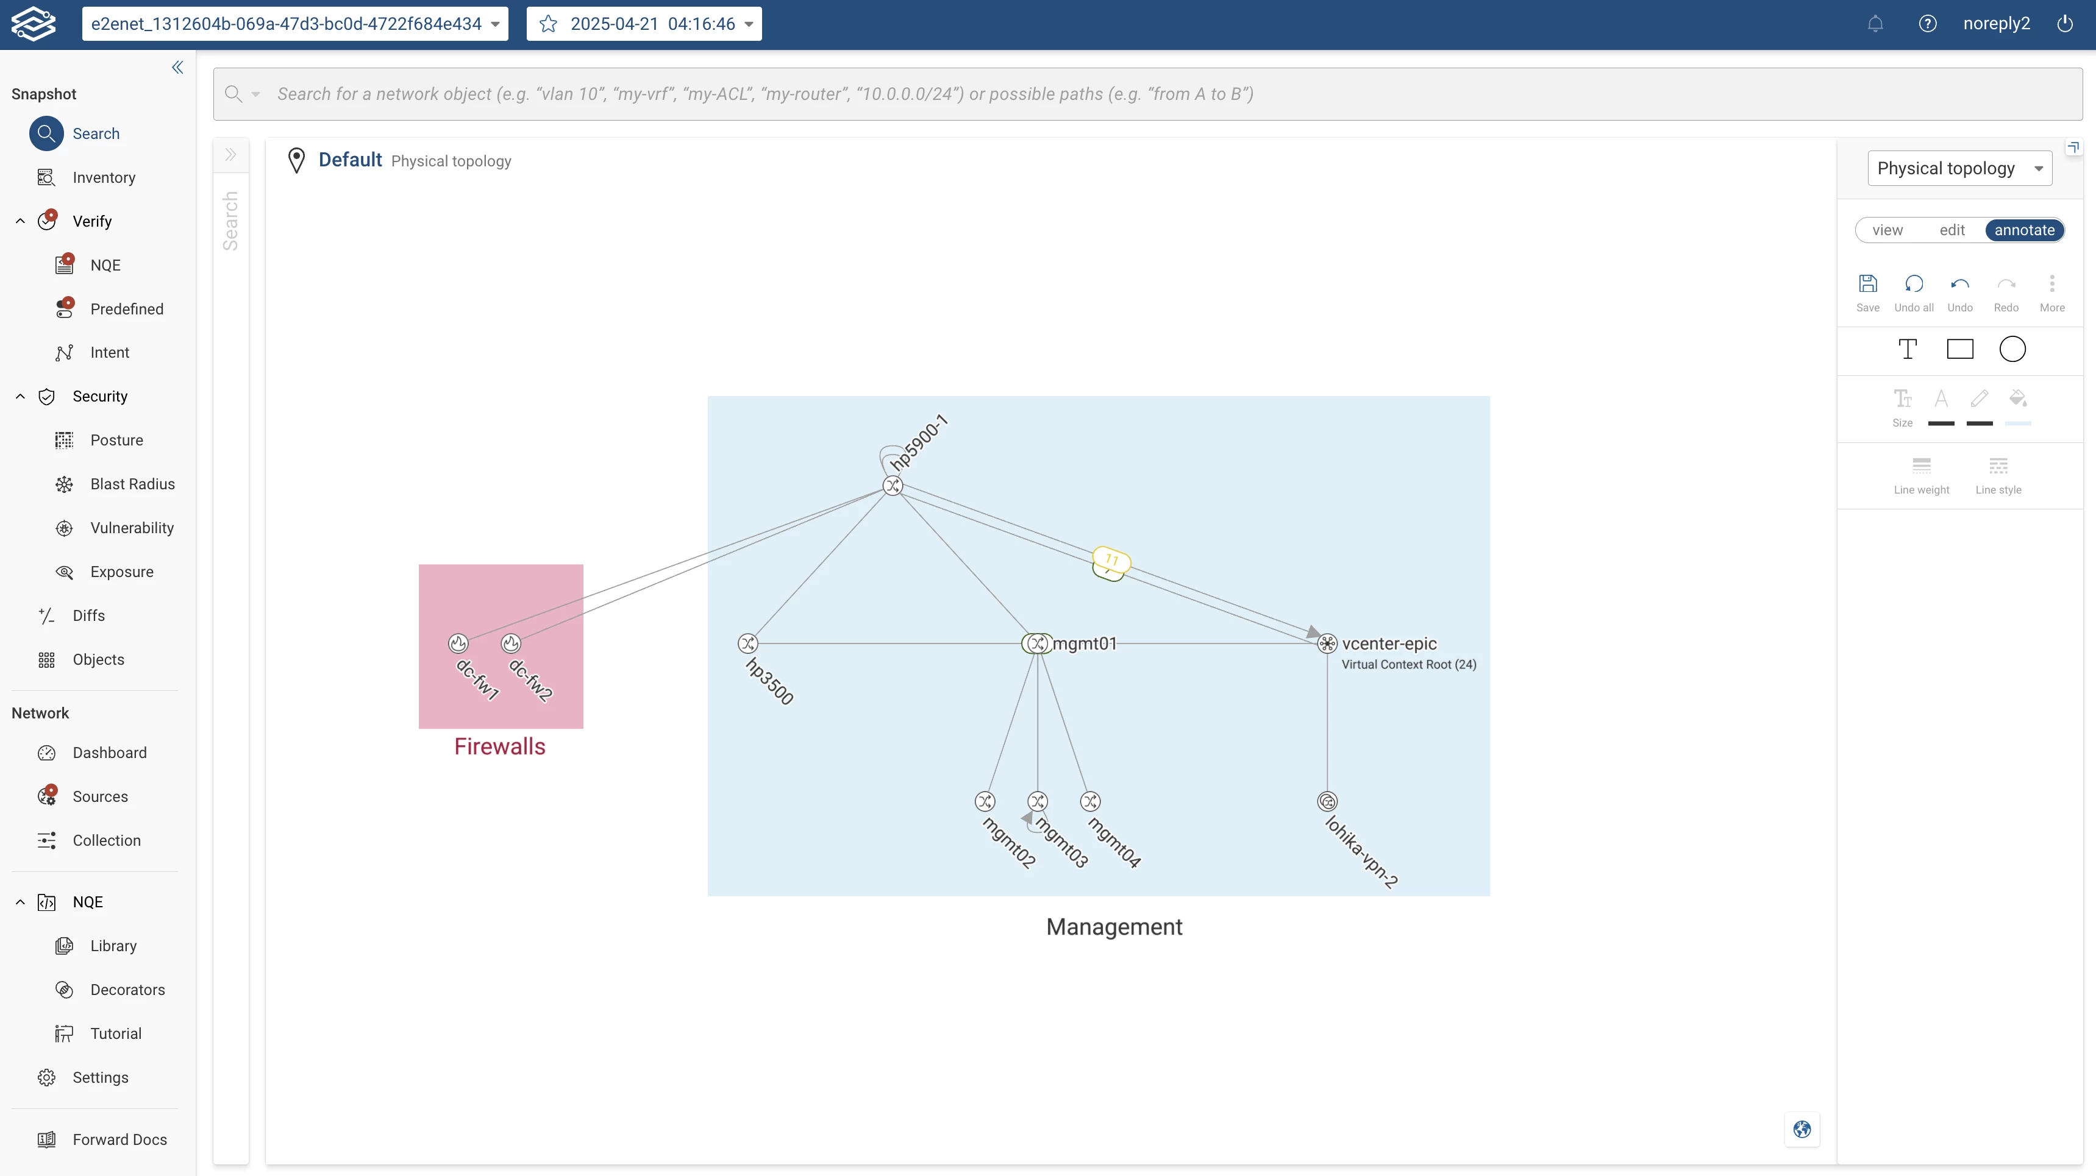Select the Rectangle shape tool
The height and width of the screenshot is (1176, 2096).
(x=1959, y=349)
